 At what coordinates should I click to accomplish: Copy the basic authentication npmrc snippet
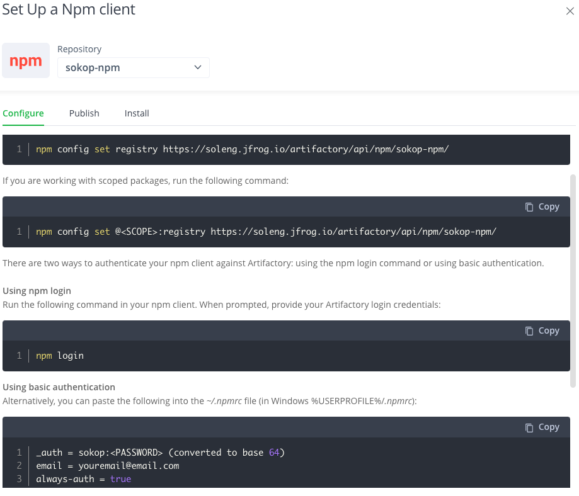click(x=542, y=427)
